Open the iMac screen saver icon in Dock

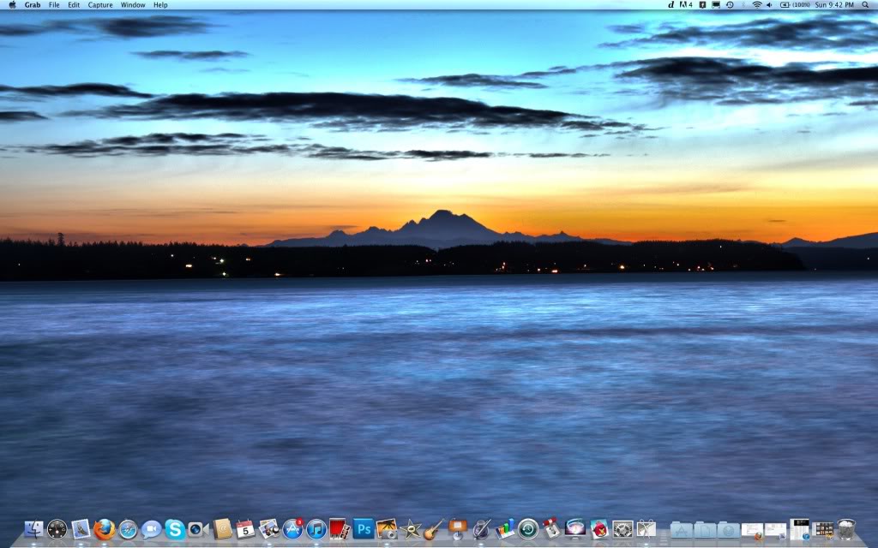[x=575, y=528]
